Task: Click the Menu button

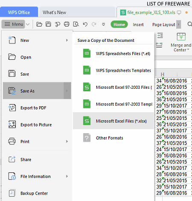Action: click(13, 24)
